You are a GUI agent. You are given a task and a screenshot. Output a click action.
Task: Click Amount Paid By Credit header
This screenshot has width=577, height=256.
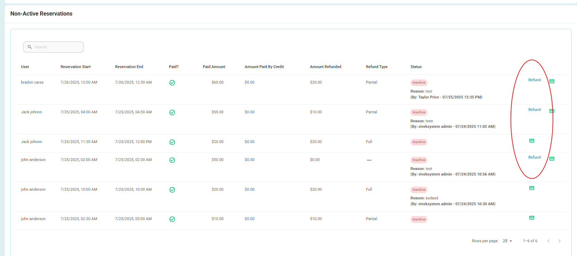click(x=264, y=67)
